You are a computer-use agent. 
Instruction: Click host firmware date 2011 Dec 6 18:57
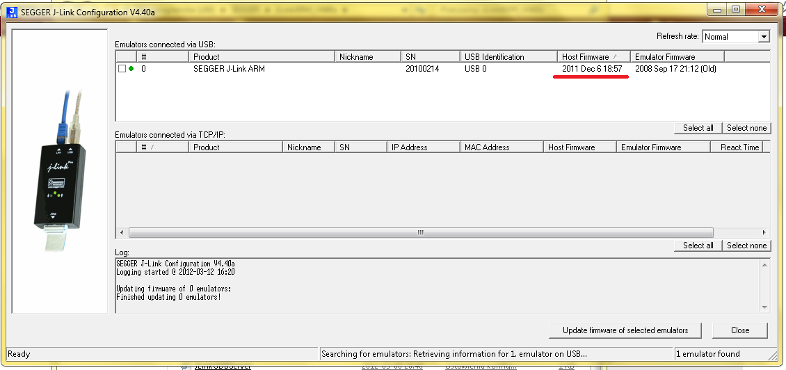click(591, 69)
